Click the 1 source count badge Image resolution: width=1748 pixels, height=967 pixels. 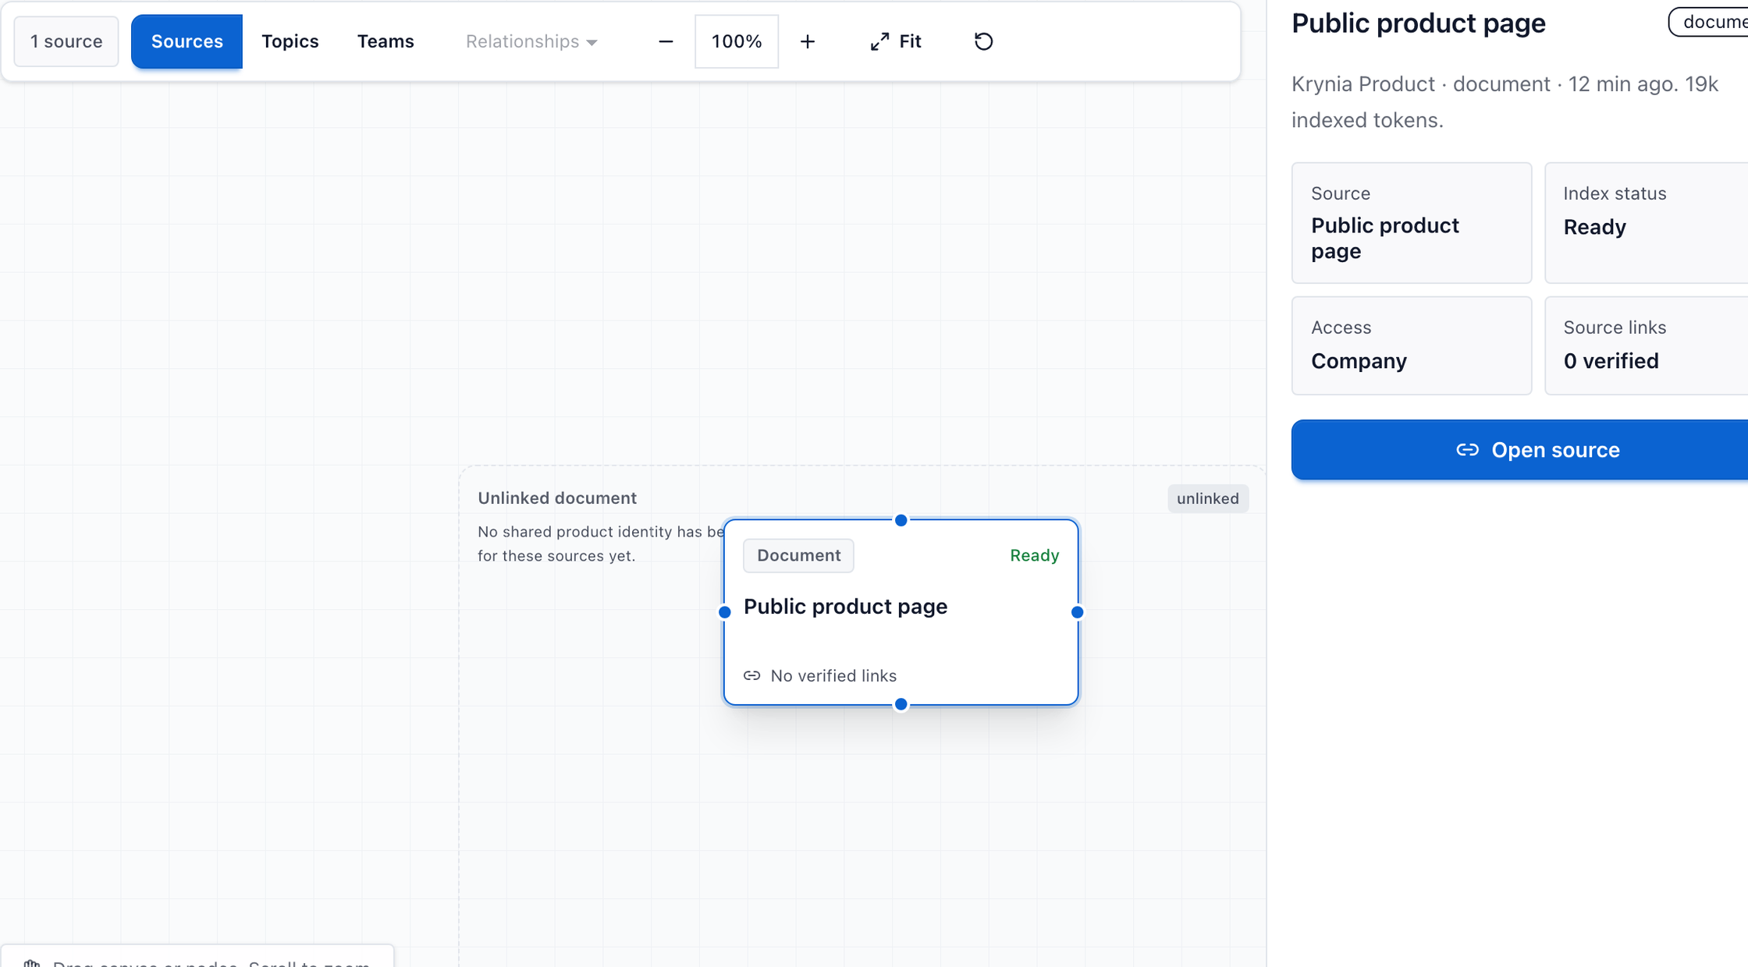point(66,41)
